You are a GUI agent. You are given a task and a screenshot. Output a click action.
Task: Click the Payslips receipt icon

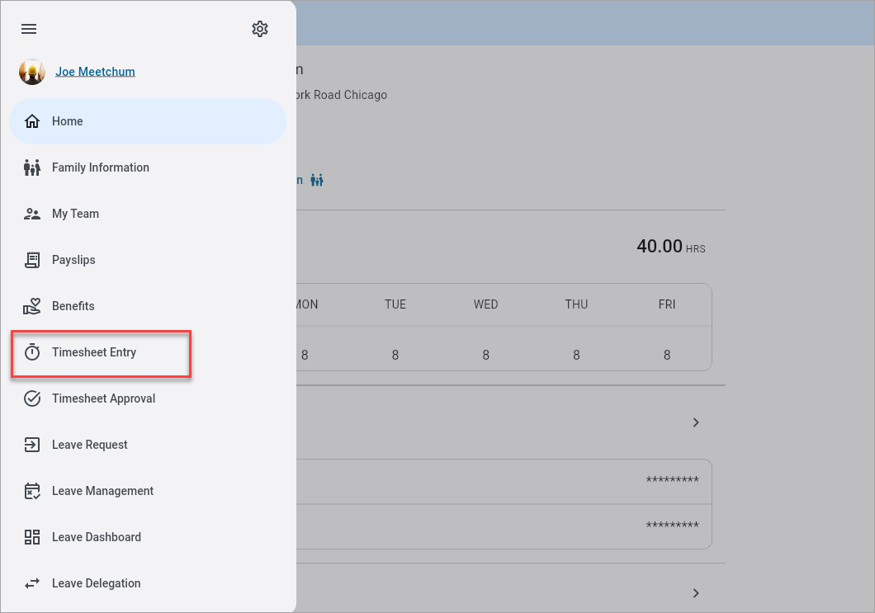[32, 260]
